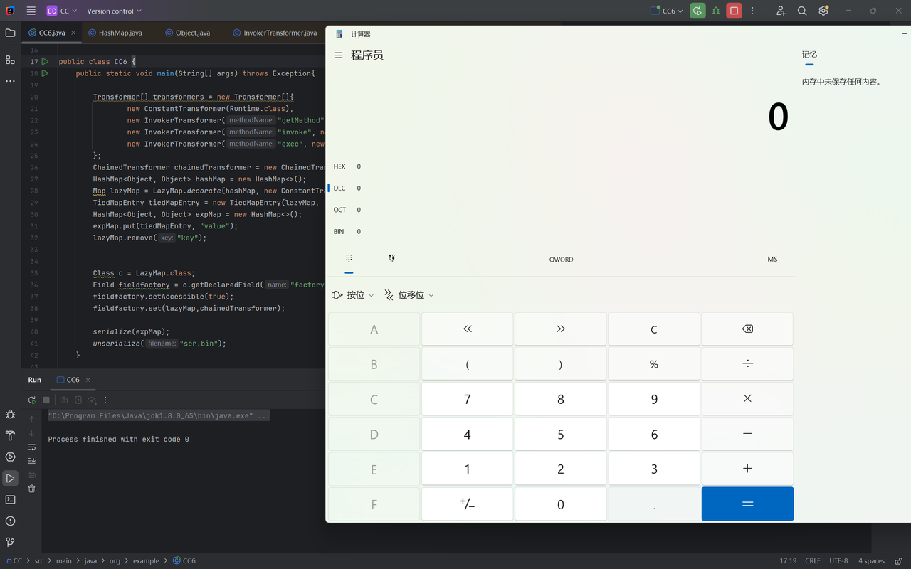Expand the 按位 bitwise dropdown

point(353,294)
